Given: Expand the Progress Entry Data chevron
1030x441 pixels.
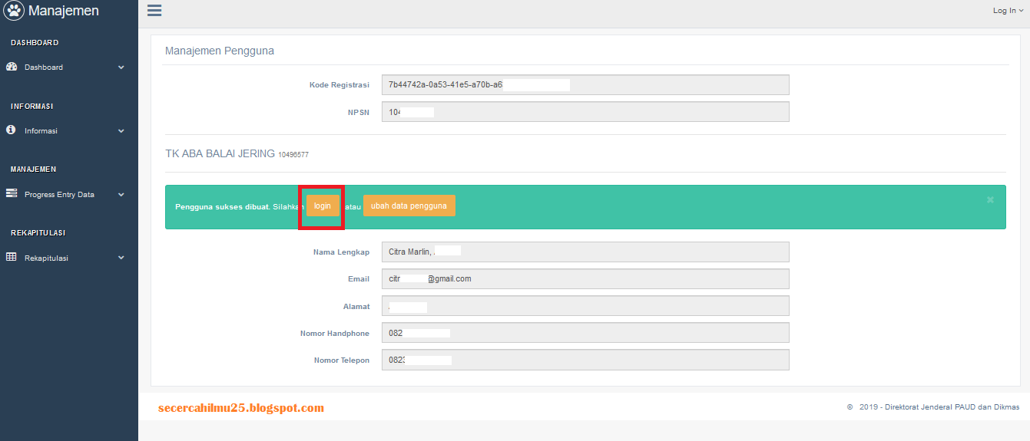Looking at the screenshot, I should pos(121,195).
